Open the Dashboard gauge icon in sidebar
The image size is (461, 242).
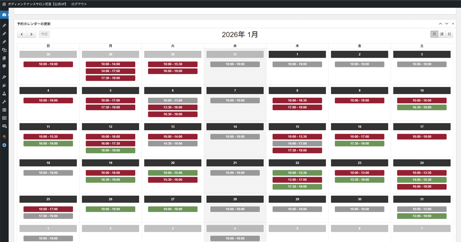pyautogui.click(x=4, y=15)
